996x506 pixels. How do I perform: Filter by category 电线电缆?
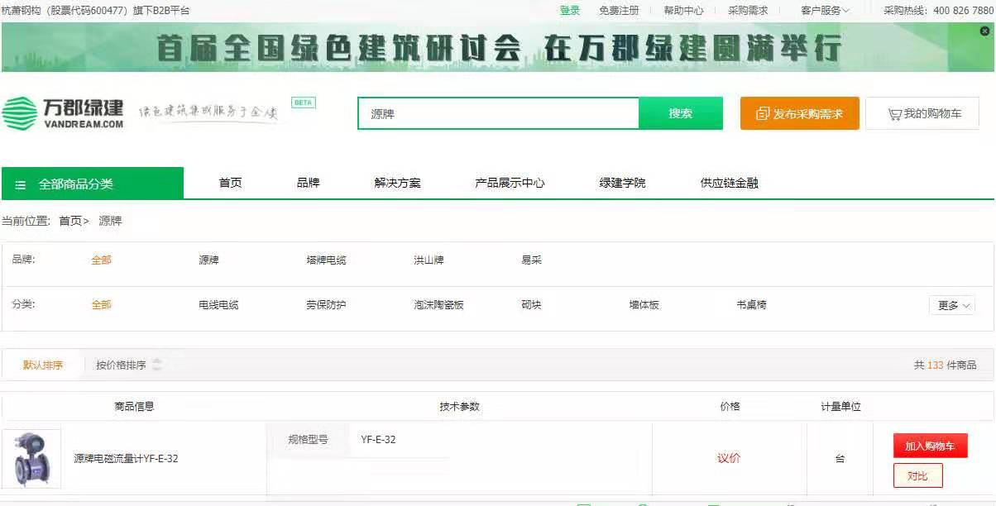[218, 304]
